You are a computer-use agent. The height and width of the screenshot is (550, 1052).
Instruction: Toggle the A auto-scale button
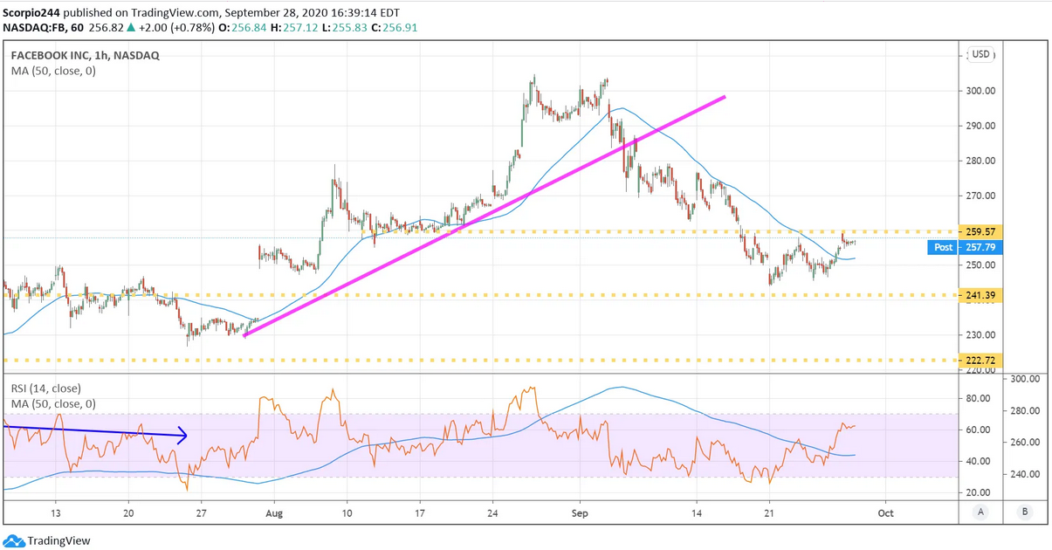click(x=982, y=512)
